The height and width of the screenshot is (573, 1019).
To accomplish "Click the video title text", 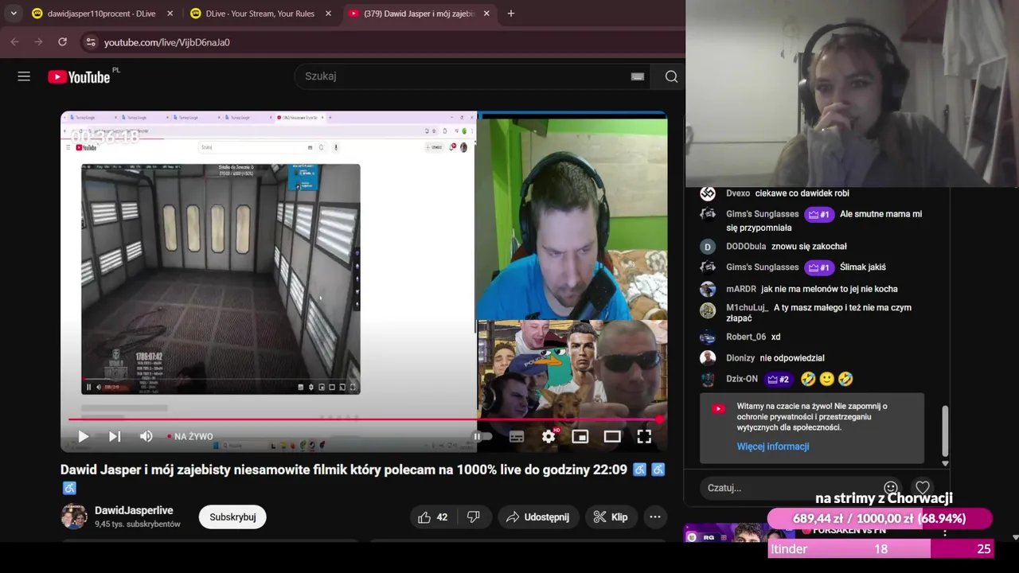I will (344, 470).
